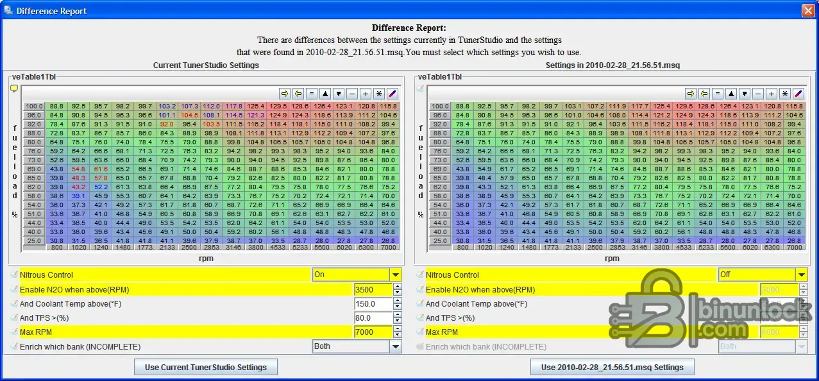819x381 pixels.
Task: Increment current Coolant Temp spinner up arrow
Action: (x=398, y=301)
